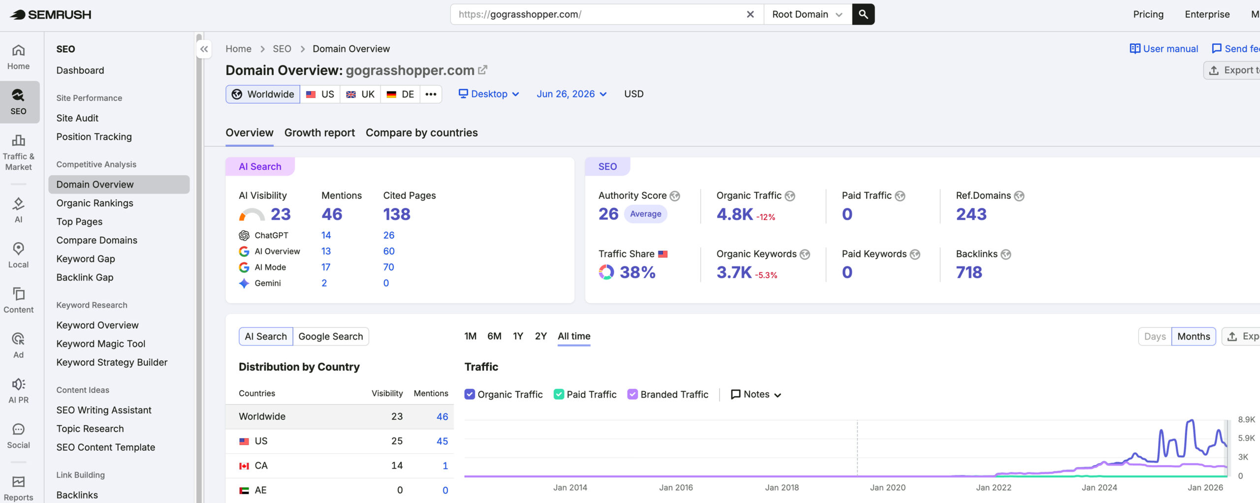Viewport: 1260px width, 503px height.
Task: Open the Social sidebar section
Action: coord(18,436)
